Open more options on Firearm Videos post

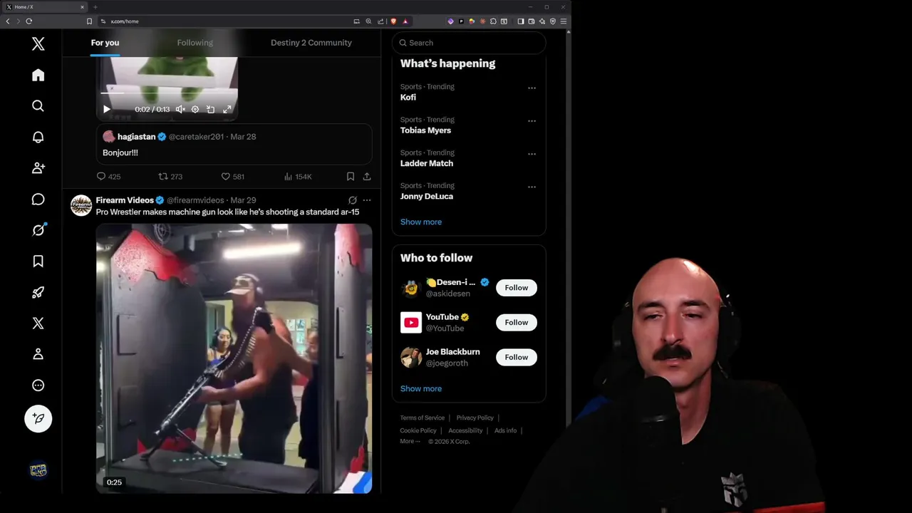pyautogui.click(x=367, y=200)
